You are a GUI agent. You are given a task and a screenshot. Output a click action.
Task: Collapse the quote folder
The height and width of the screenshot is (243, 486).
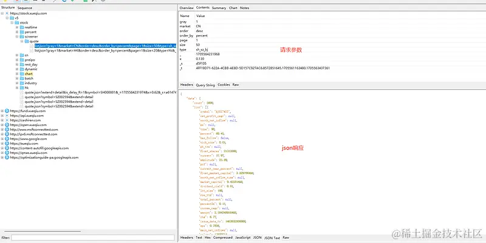coord(22,41)
